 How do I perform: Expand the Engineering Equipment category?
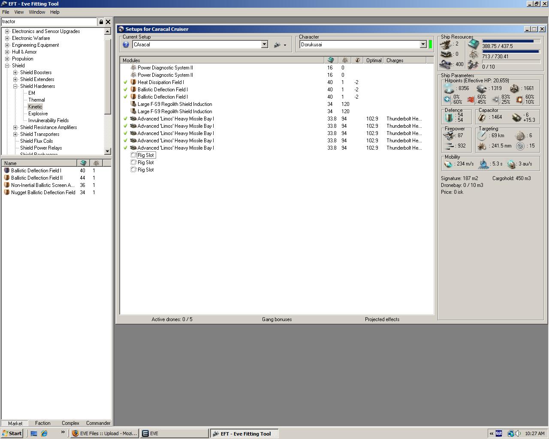pos(7,45)
